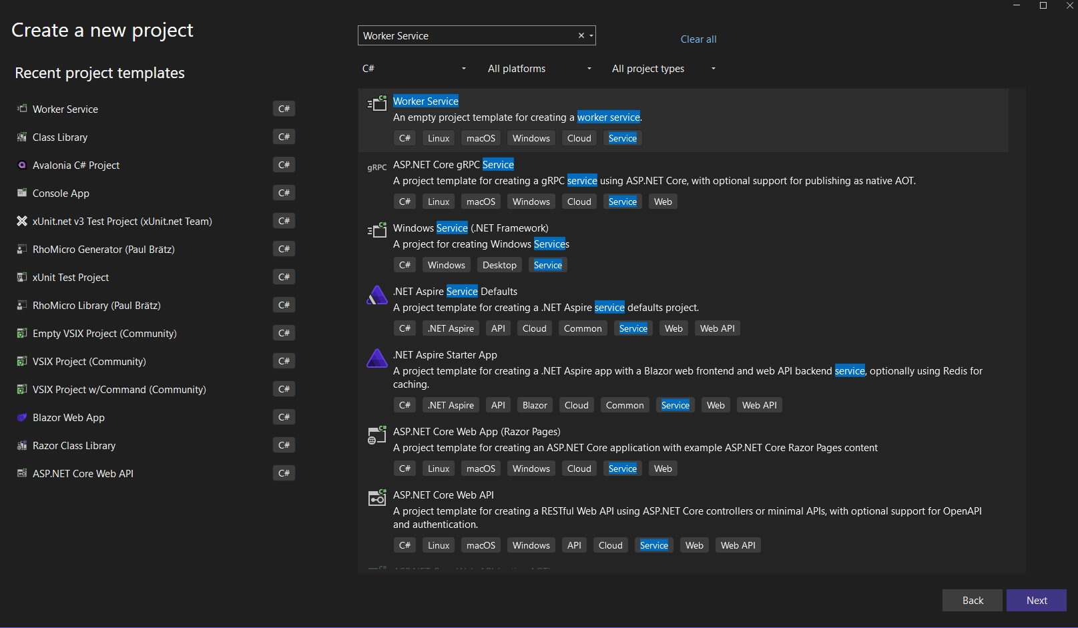Open the All platforms filter dropdown
This screenshot has width=1078, height=628.
pos(539,68)
